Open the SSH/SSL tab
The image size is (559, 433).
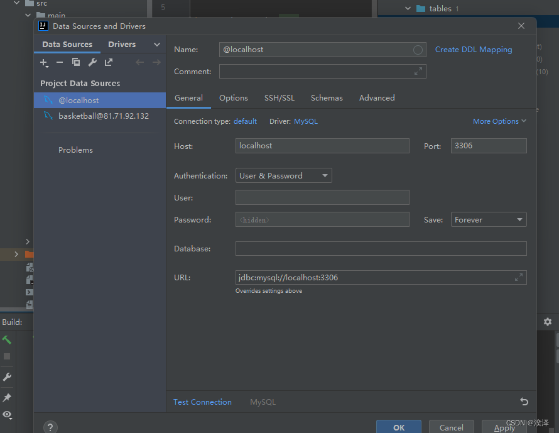[x=279, y=97]
